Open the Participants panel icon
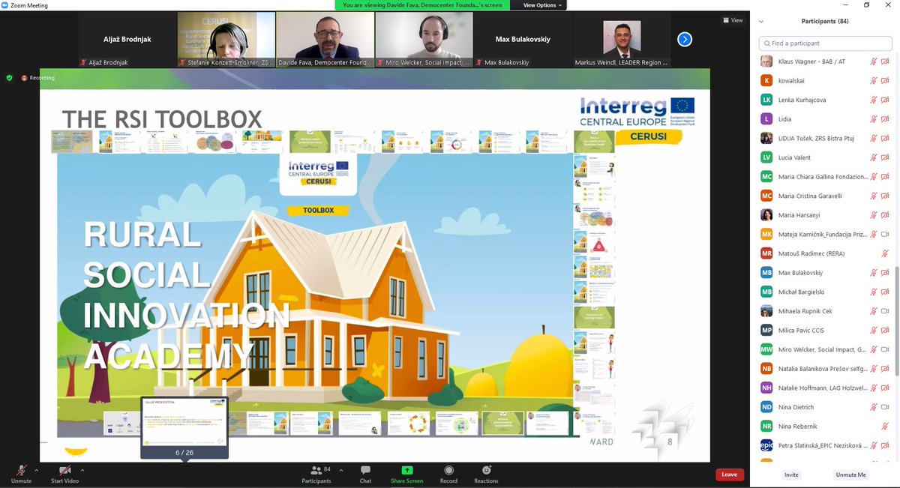Screen dimensions: 900x488 click(316, 470)
